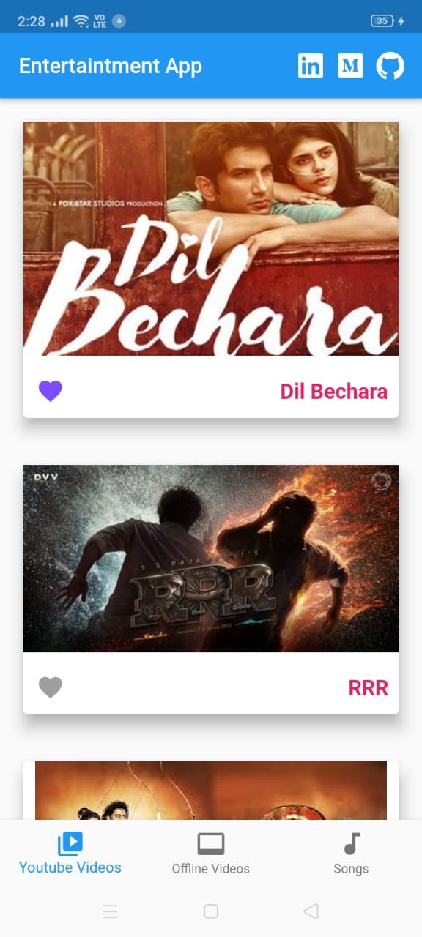
Task: Open recent apps with the three-lines button
Action: 111,911
